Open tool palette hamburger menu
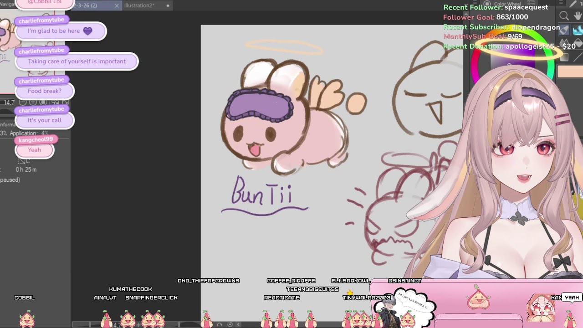 pyautogui.click(x=561, y=2)
